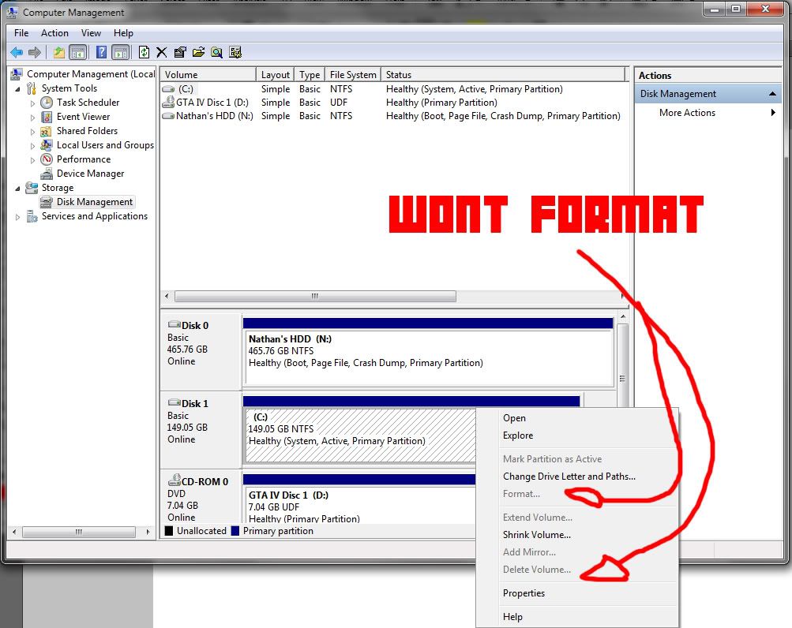Viewport: 792px width, 628px height.
Task: Select Device Manager in the tree
Action: tap(90, 174)
